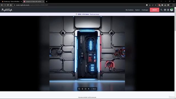Viewport: 176px width, 99px height.
Task: Click the site info padlock icon
Action: pos(14,5)
